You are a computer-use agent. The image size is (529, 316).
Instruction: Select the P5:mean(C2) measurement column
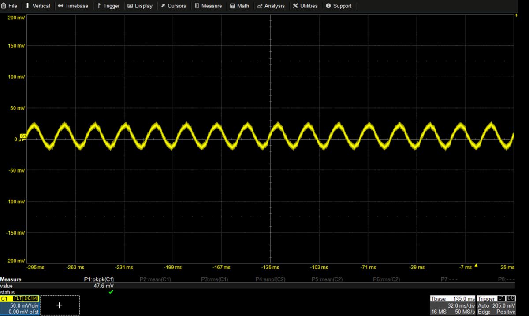(328, 279)
